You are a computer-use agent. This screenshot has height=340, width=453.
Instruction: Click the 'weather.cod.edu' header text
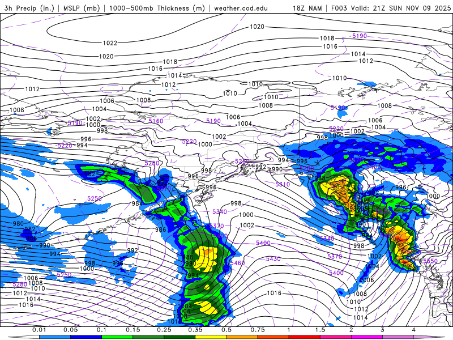[241, 8]
